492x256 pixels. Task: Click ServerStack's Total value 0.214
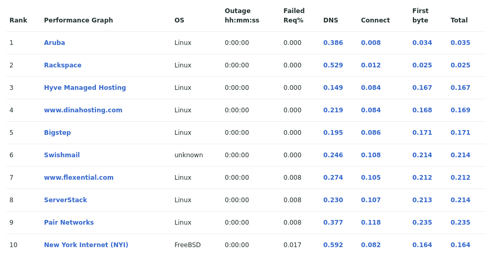click(461, 200)
